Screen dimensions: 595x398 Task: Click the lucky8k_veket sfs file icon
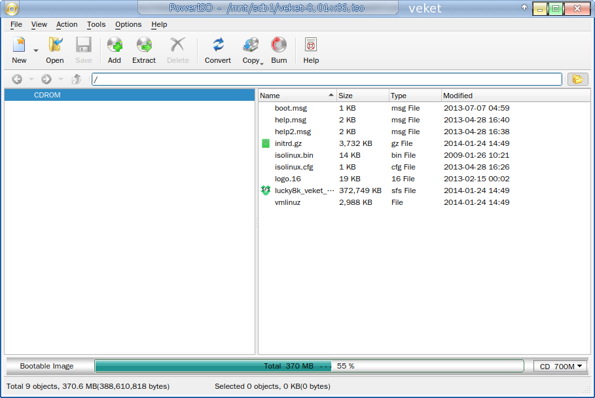[266, 190]
